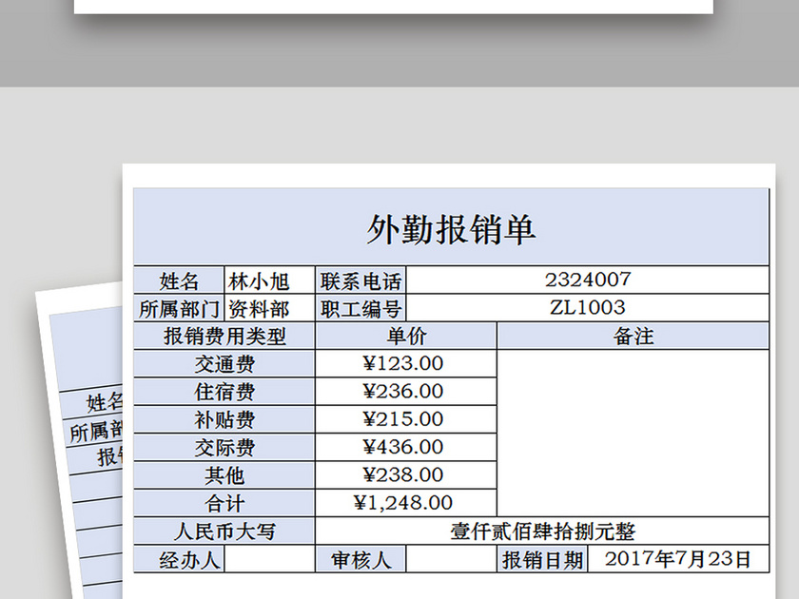Click the 住宿费 accommodation row label
Image resolution: width=799 pixels, height=599 pixels.
225,391
